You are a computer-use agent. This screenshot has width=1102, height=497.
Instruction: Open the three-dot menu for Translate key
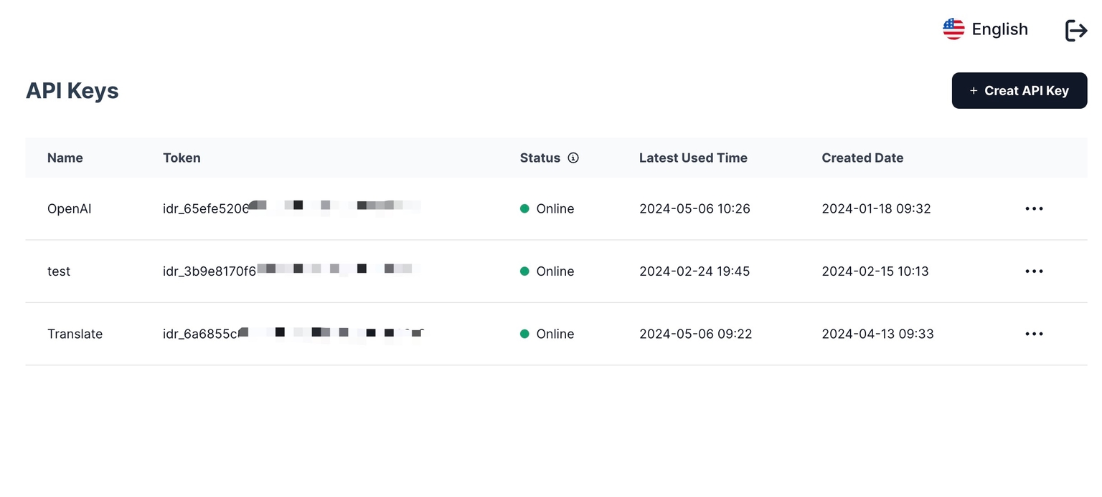point(1034,334)
